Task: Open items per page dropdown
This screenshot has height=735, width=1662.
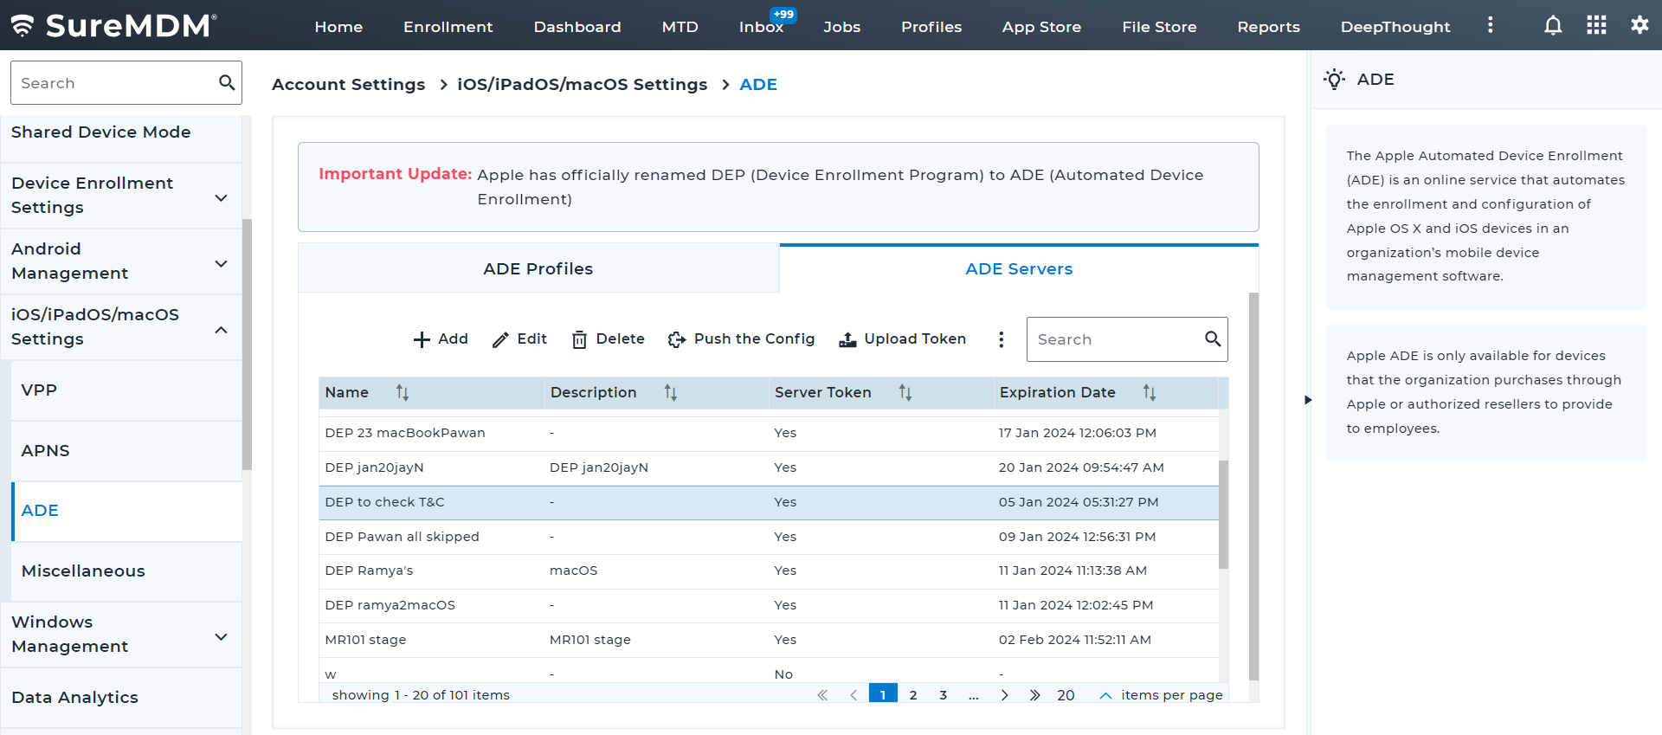Action: point(1105,695)
